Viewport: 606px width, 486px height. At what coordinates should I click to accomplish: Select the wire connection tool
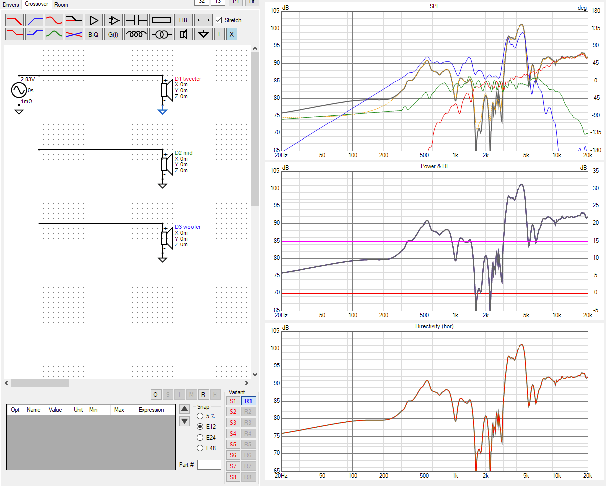click(x=203, y=20)
